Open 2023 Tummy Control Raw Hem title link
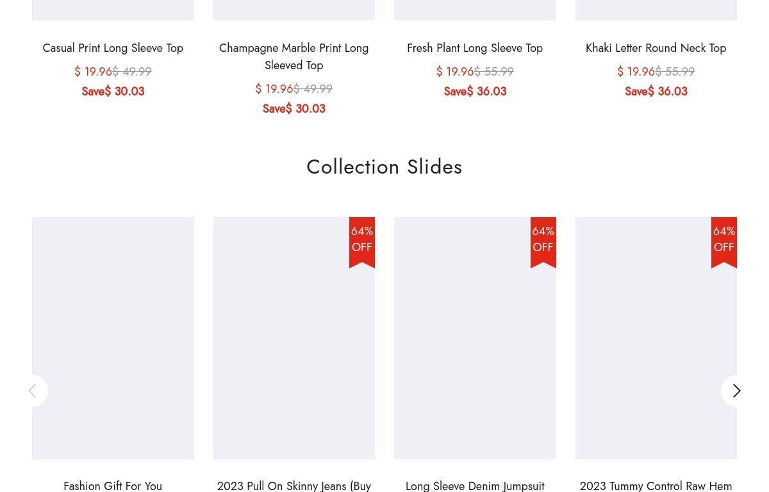 coord(656,486)
